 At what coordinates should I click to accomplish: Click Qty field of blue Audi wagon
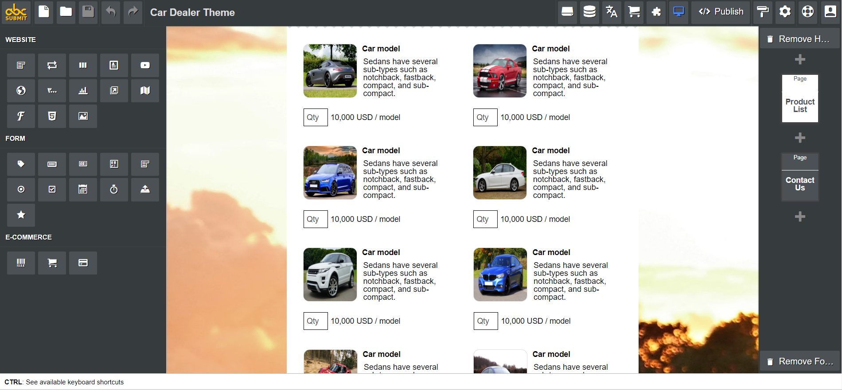pos(316,219)
